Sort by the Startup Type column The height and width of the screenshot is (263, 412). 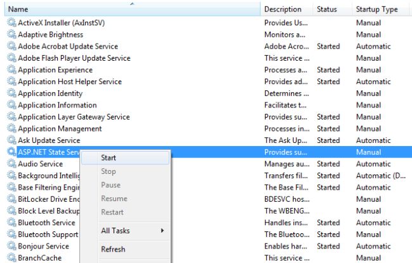(377, 9)
